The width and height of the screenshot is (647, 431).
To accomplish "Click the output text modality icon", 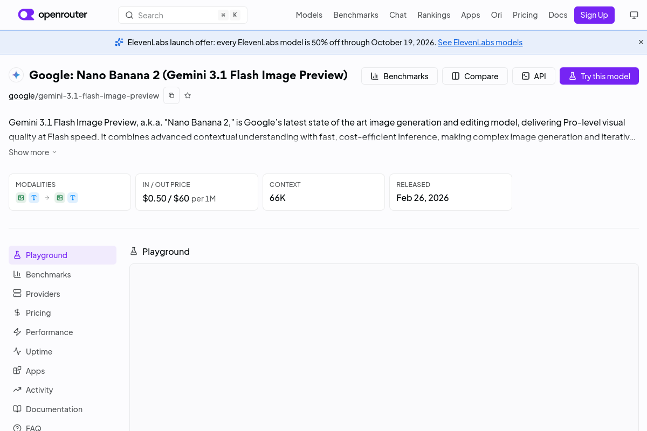I will [73, 198].
